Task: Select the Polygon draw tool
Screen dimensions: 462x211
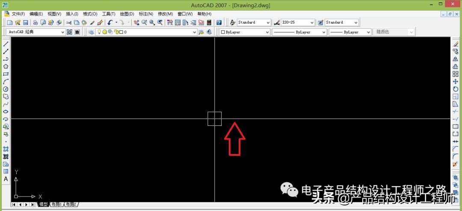Action: click(6, 67)
